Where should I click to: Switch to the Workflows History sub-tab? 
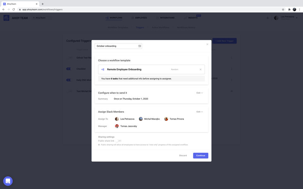[186, 27]
